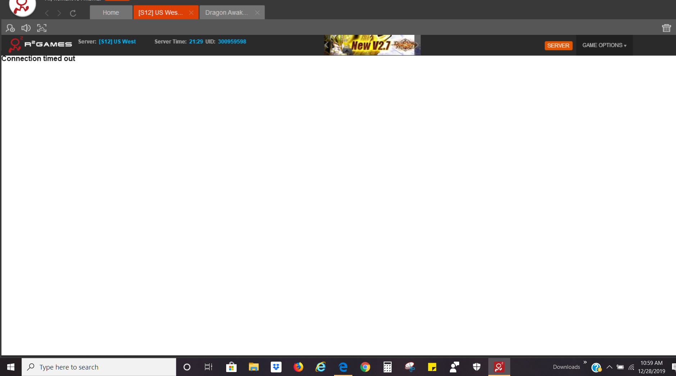This screenshot has height=376, width=676.
Task: Click the orange SERVER button
Action: pyautogui.click(x=558, y=46)
